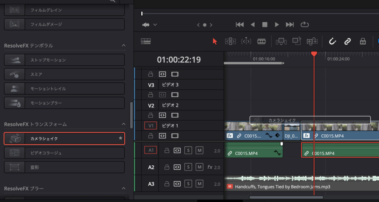
Task: Select the モーションブラー effect
Action: [x=64, y=103]
